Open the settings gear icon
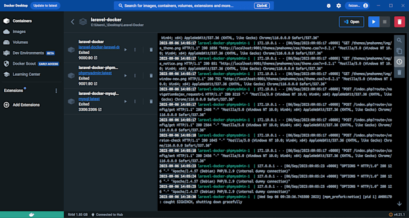The image size is (409, 218). click(x=339, y=5)
